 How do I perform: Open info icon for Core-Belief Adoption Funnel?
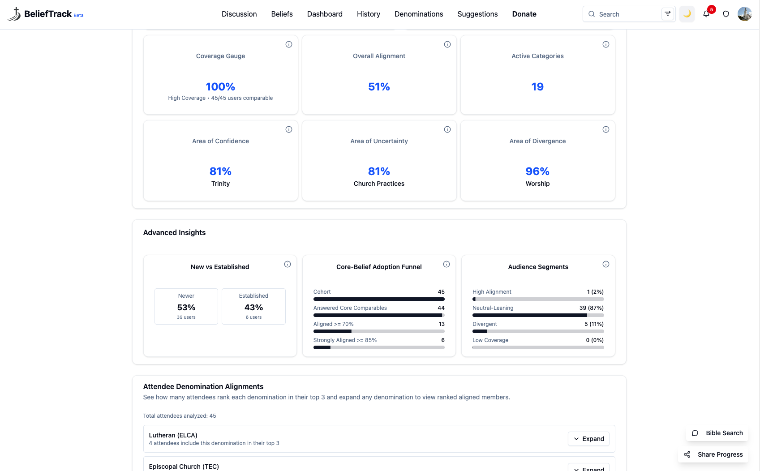pyautogui.click(x=447, y=264)
